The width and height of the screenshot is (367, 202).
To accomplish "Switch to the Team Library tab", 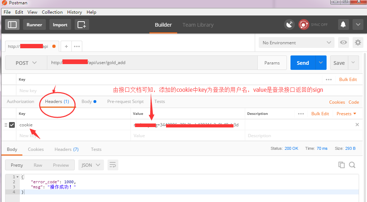I will click(x=198, y=25).
